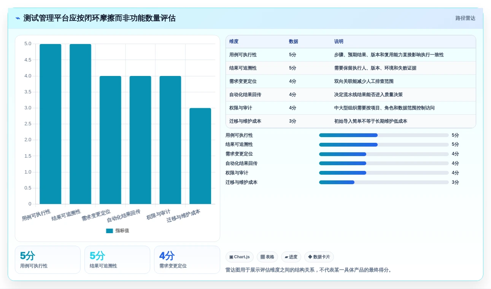
Task: Click the 迁移与维护成本 bar in chart
Action: pyautogui.click(x=200, y=156)
